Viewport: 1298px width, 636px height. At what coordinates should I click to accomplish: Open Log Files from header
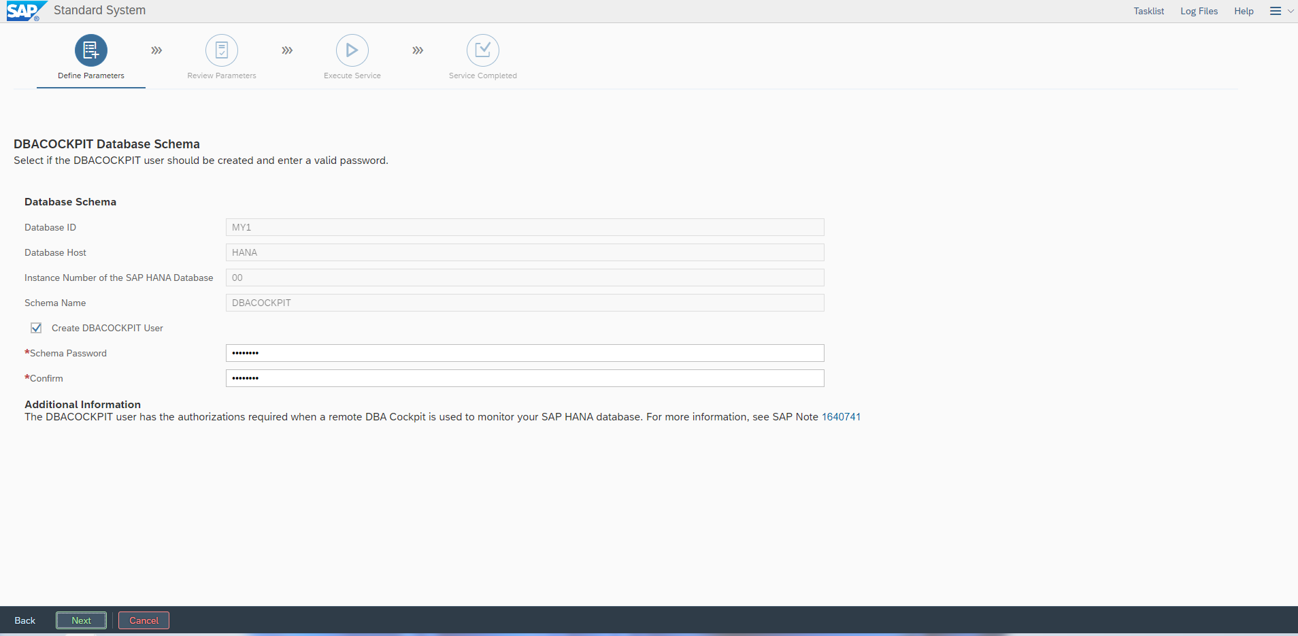tap(1199, 11)
